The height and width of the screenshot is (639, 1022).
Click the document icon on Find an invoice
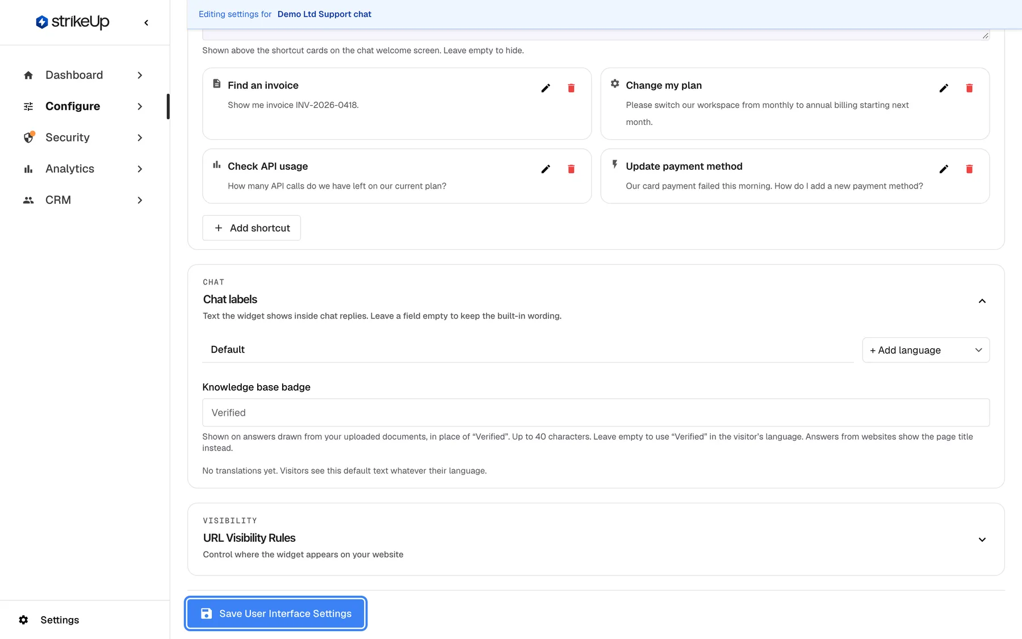pyautogui.click(x=216, y=83)
